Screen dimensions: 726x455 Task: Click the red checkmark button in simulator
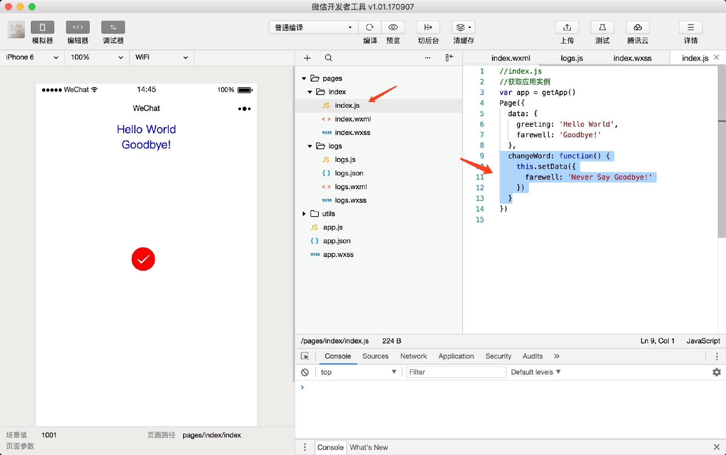click(143, 259)
